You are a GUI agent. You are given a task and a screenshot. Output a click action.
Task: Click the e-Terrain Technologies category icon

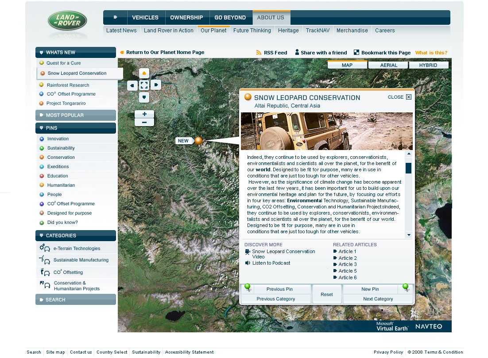(x=45, y=248)
